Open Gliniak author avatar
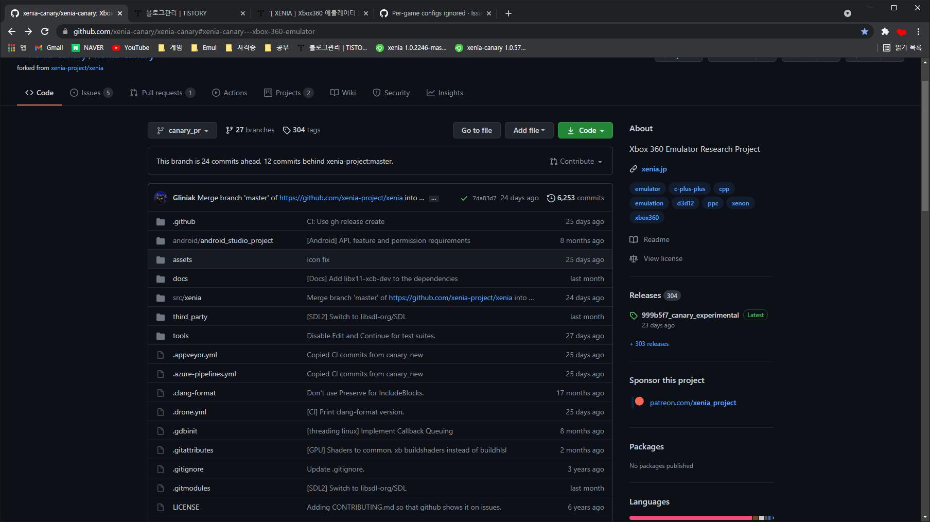 (x=161, y=198)
